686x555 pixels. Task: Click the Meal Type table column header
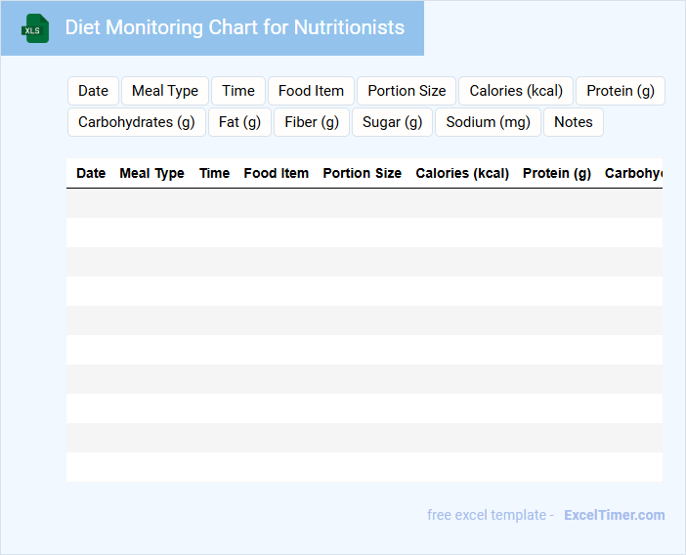click(x=151, y=173)
